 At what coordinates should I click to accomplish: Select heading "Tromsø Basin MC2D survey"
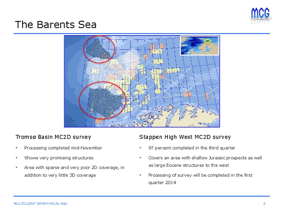[53, 137]
